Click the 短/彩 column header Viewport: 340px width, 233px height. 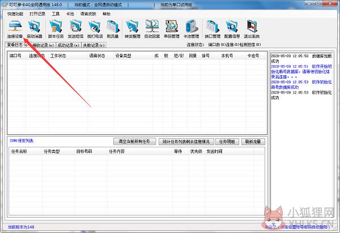tap(178, 56)
